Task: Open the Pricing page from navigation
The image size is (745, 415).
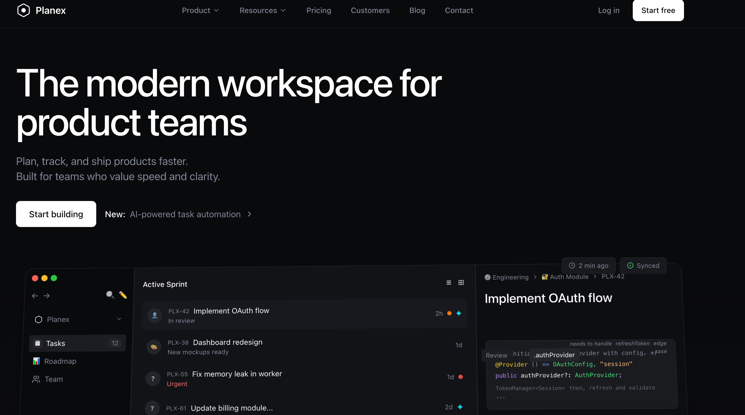Action: pyautogui.click(x=319, y=10)
